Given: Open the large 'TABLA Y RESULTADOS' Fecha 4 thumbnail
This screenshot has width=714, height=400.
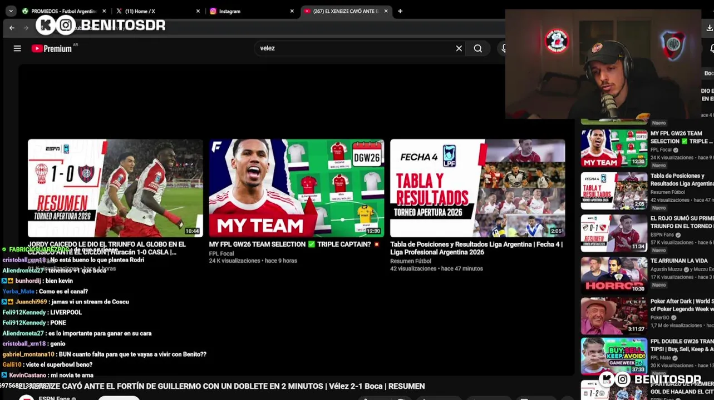Looking at the screenshot, I should pos(477,188).
